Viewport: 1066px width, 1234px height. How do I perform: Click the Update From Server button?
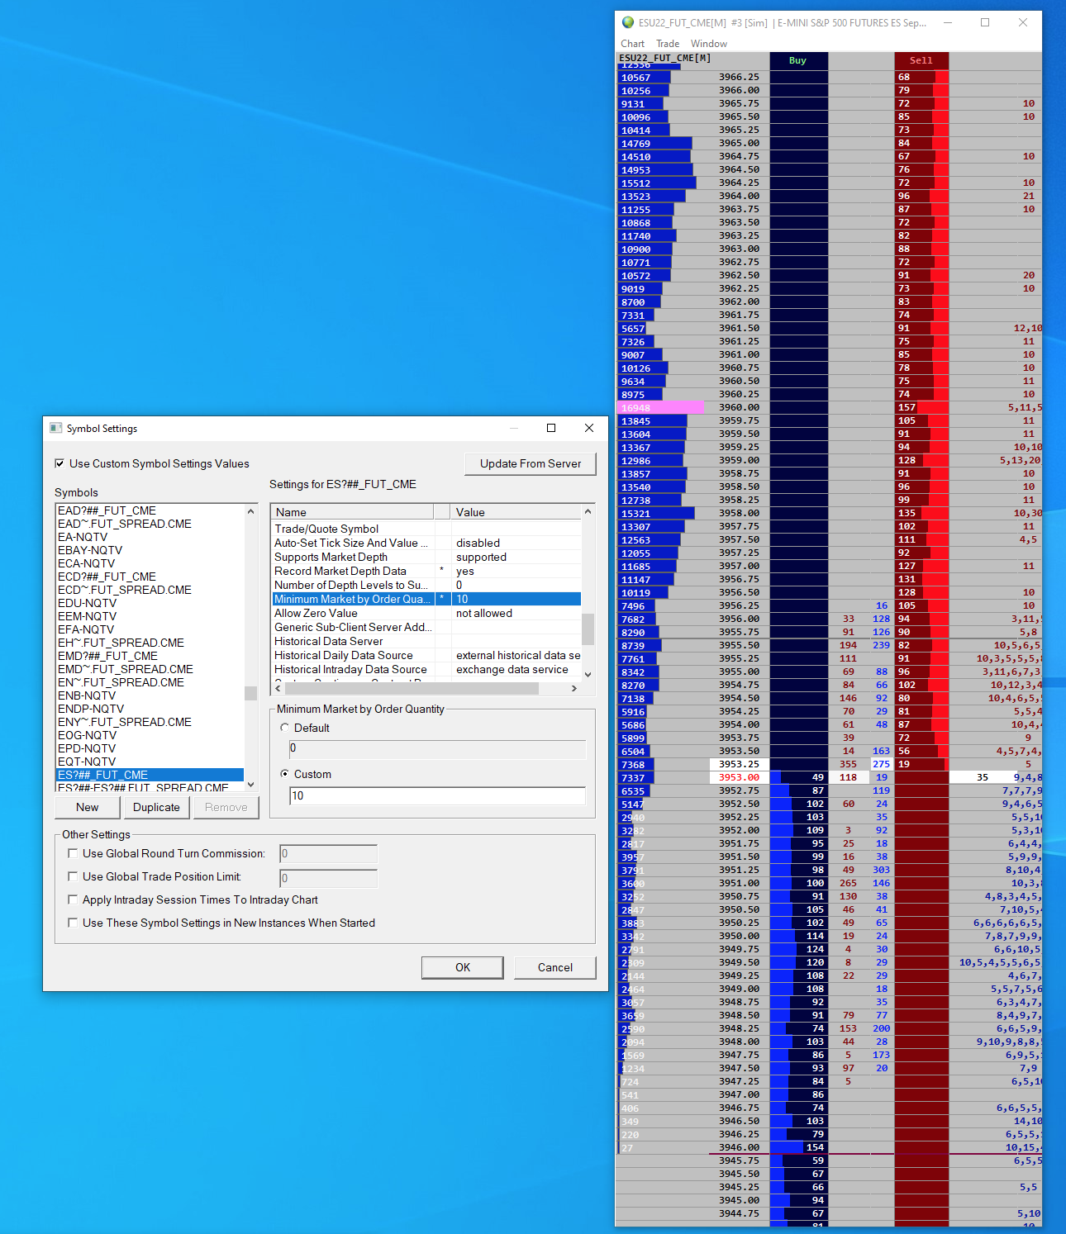coord(531,463)
